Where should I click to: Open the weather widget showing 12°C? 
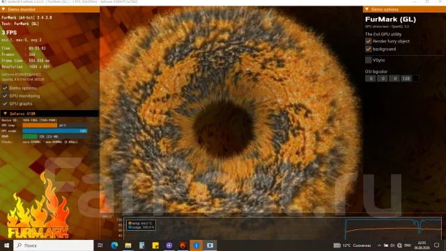click(x=353, y=245)
